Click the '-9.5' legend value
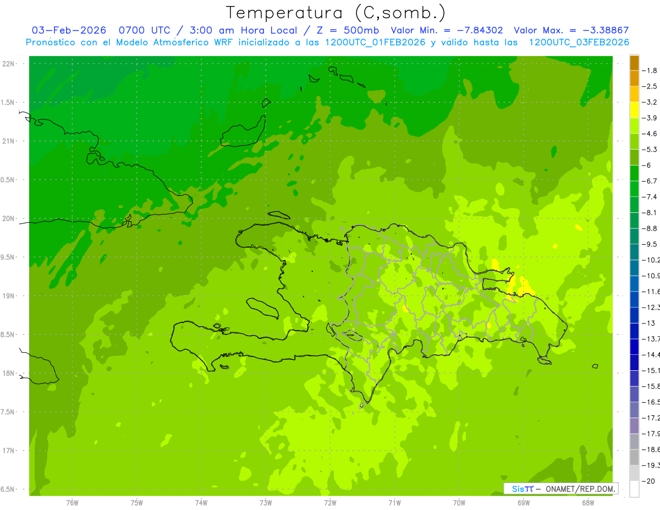660x510 pixels. 650,244
